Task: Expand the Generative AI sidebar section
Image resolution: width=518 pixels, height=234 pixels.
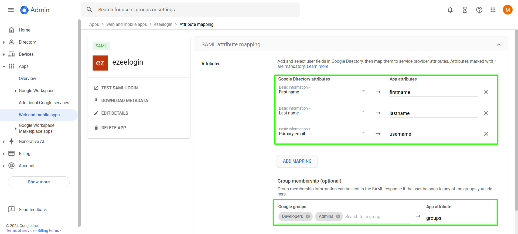Action: [4, 142]
